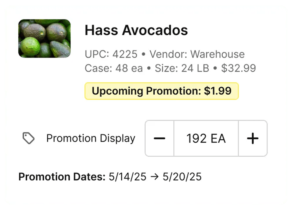Click the UPC: 4225 text

coord(111,54)
